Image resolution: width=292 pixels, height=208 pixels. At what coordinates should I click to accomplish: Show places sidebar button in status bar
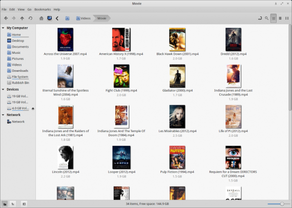tap(5, 204)
